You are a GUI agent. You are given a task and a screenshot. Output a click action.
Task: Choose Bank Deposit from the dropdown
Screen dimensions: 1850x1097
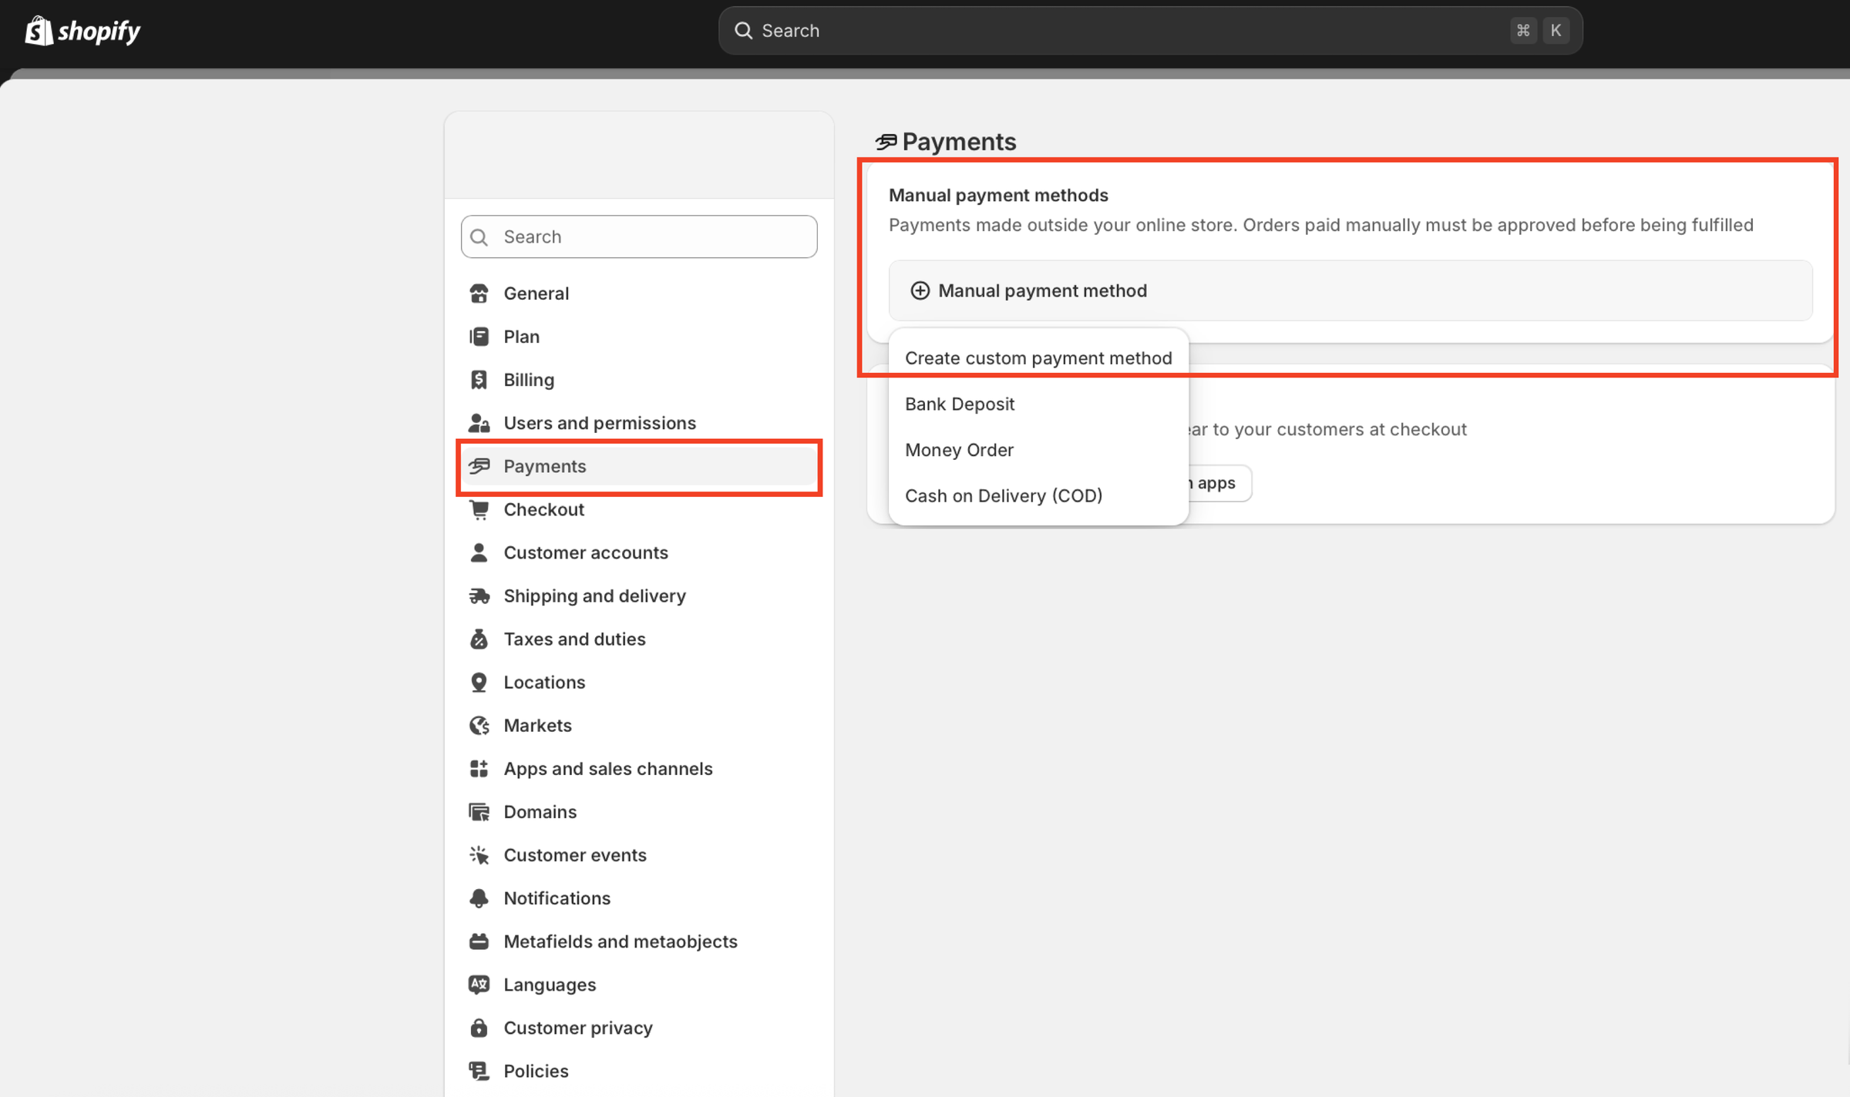pyautogui.click(x=959, y=404)
